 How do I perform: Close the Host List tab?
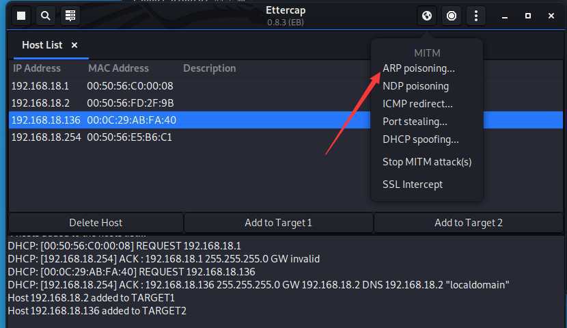[74, 45]
